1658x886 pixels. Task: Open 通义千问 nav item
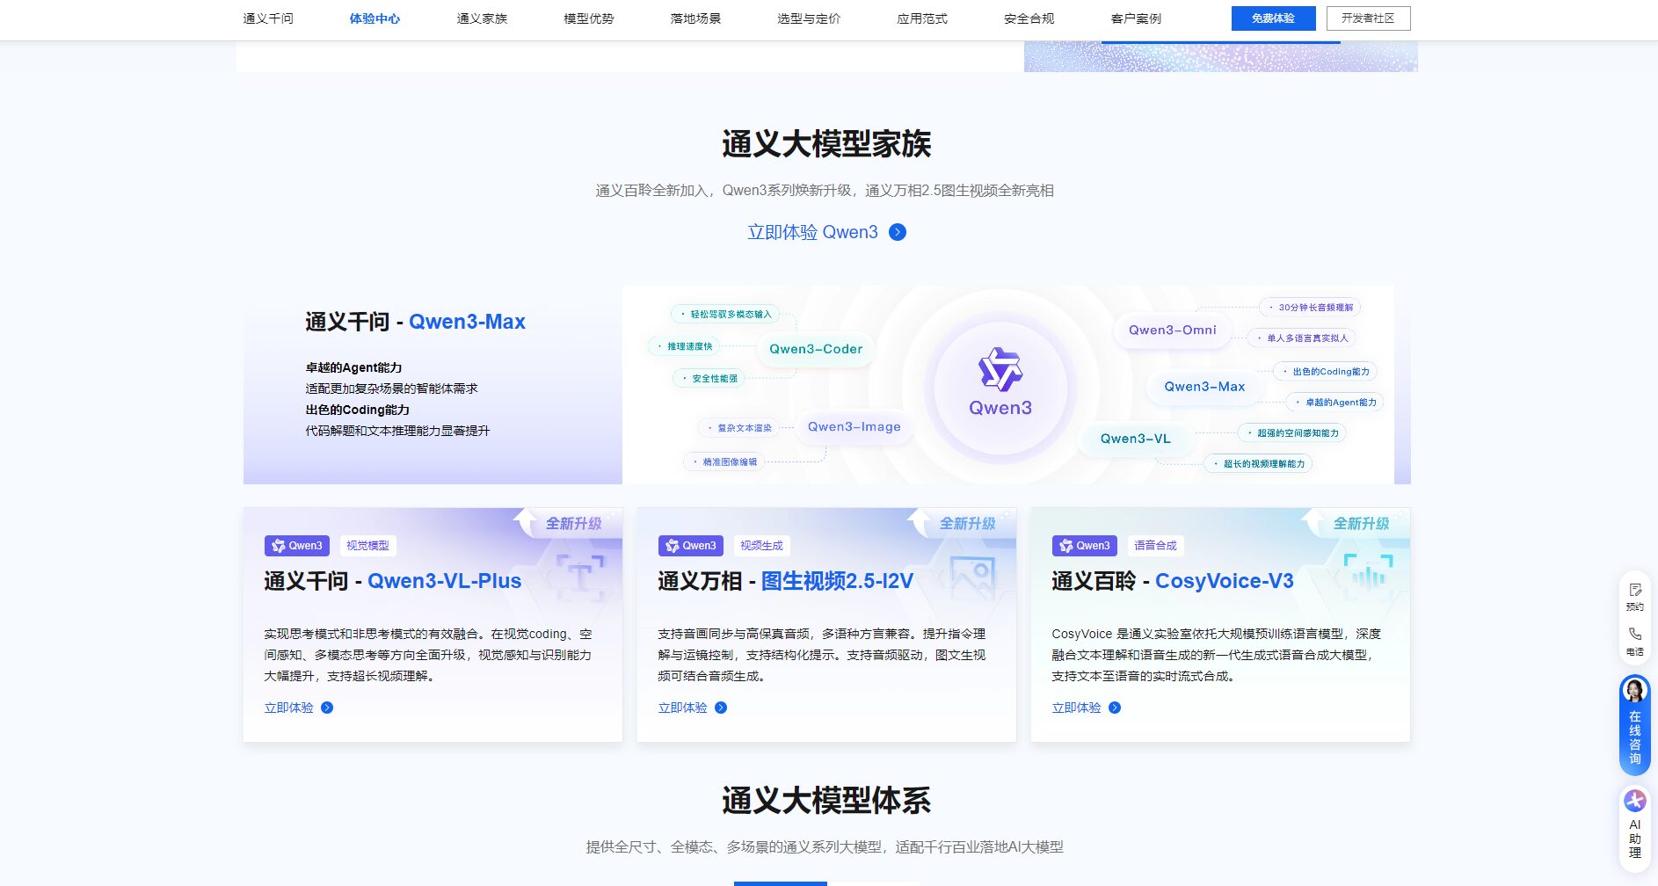(x=268, y=18)
